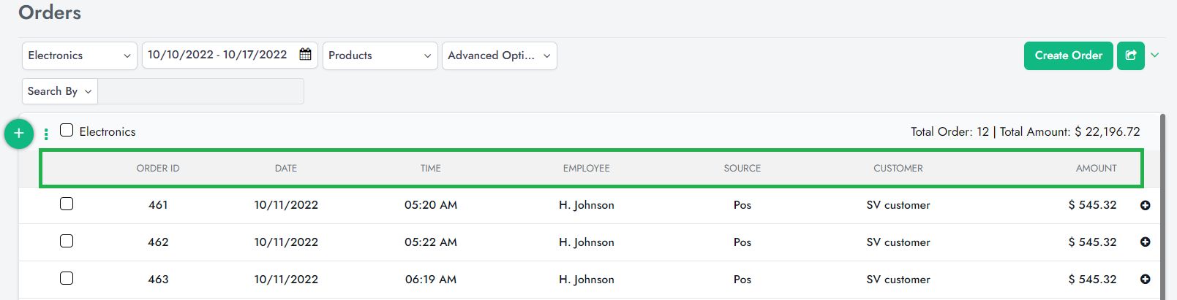Open the Search By dropdown
1177x300 pixels.
(60, 91)
